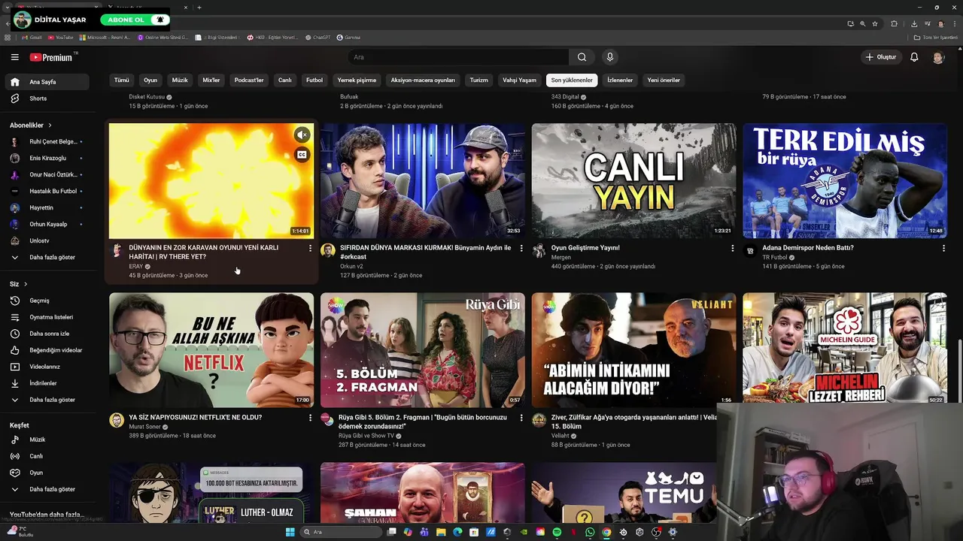Expand the Siz section chevron
Screen dimensions: 963x541
click(26, 284)
